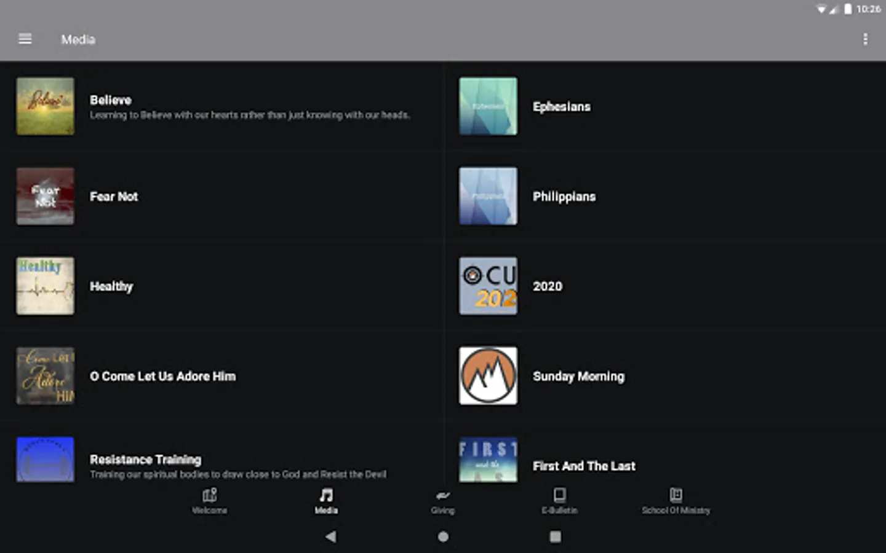Tap the Welcome map-pin icon
The height and width of the screenshot is (553, 886).
209,495
